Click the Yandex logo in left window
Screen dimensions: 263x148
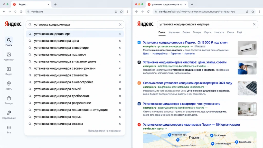(13, 24)
